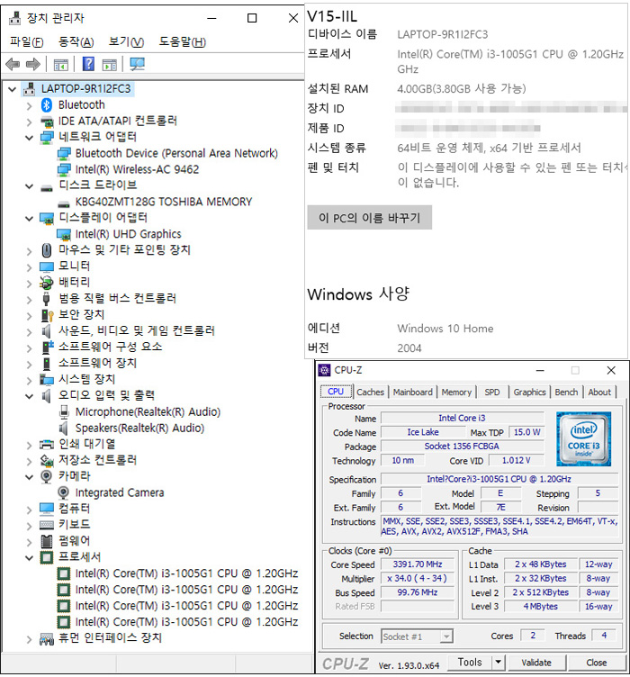This screenshot has height=677, width=630.
Task: Click the Specification field in CPU-Z
Action: tap(499, 479)
